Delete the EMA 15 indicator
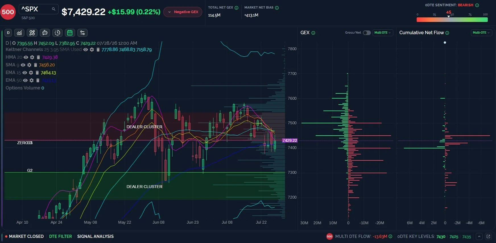 pyautogui.click(x=37, y=73)
